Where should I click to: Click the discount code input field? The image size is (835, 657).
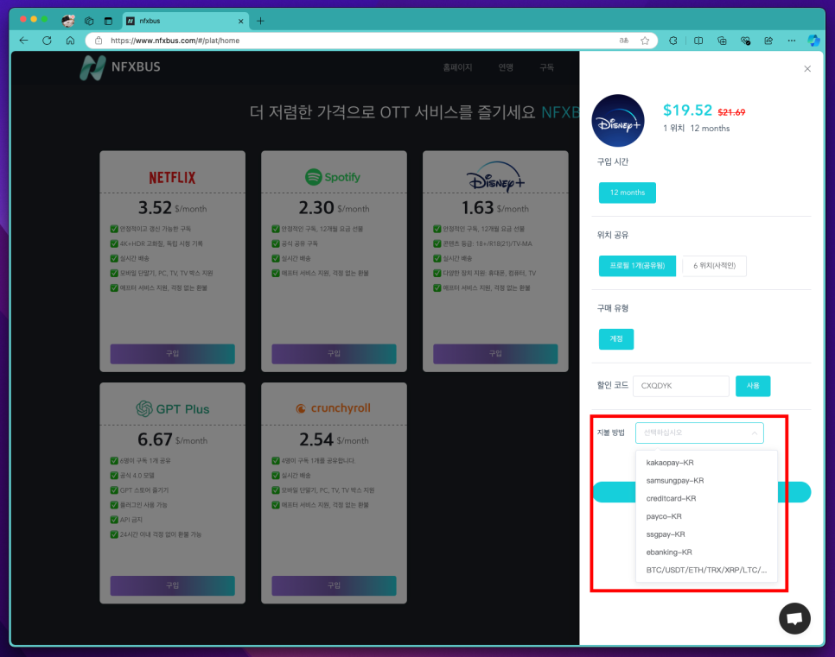(x=680, y=386)
